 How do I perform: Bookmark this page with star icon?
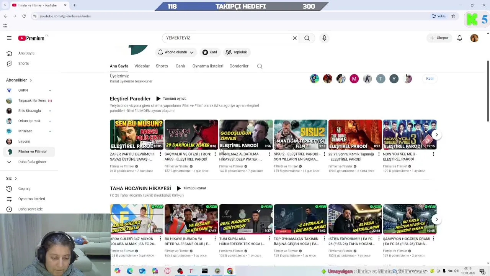point(453,16)
